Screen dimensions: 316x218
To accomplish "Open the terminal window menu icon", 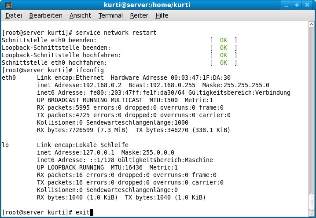I will (x=6, y=5).
